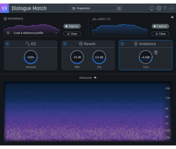Image resolution: width=176 pixels, height=149 pixels.
Task: Expand the Load a reference profile dropdown
Action: coord(56,33)
